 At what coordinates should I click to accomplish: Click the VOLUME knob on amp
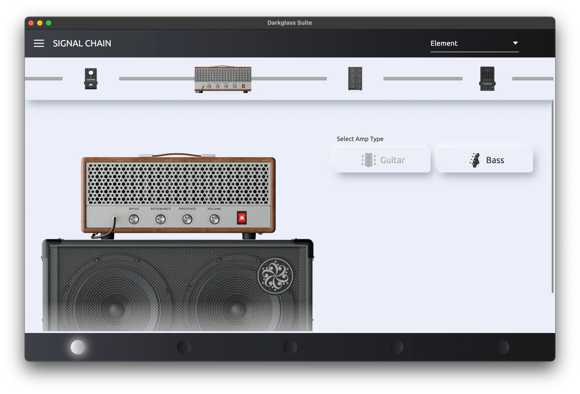point(214,219)
